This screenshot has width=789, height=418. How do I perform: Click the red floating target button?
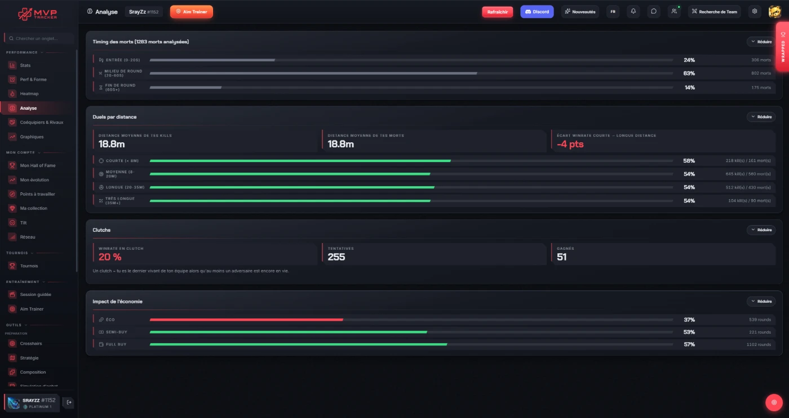pyautogui.click(x=774, y=402)
